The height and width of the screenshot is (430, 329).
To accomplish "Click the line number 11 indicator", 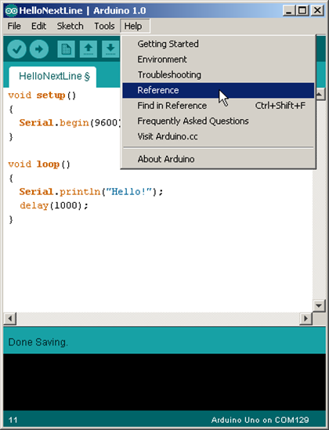I will [x=13, y=420].
